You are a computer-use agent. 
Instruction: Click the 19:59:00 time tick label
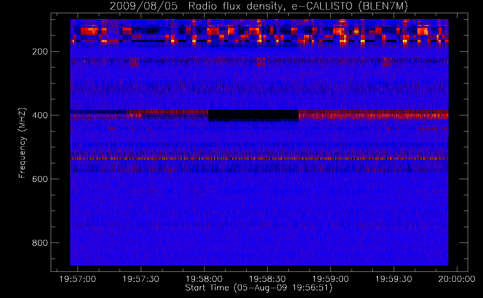(x=330, y=279)
